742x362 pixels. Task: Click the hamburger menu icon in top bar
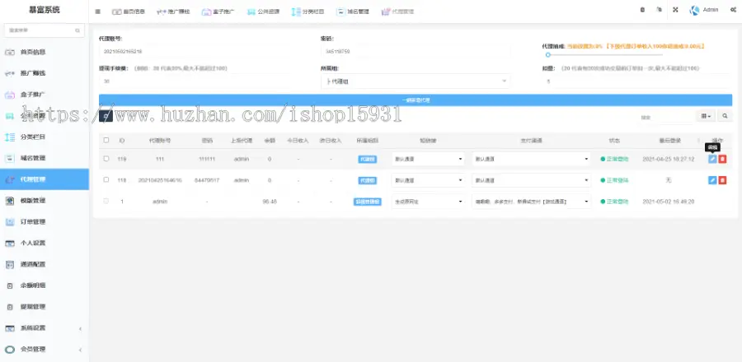tap(98, 11)
